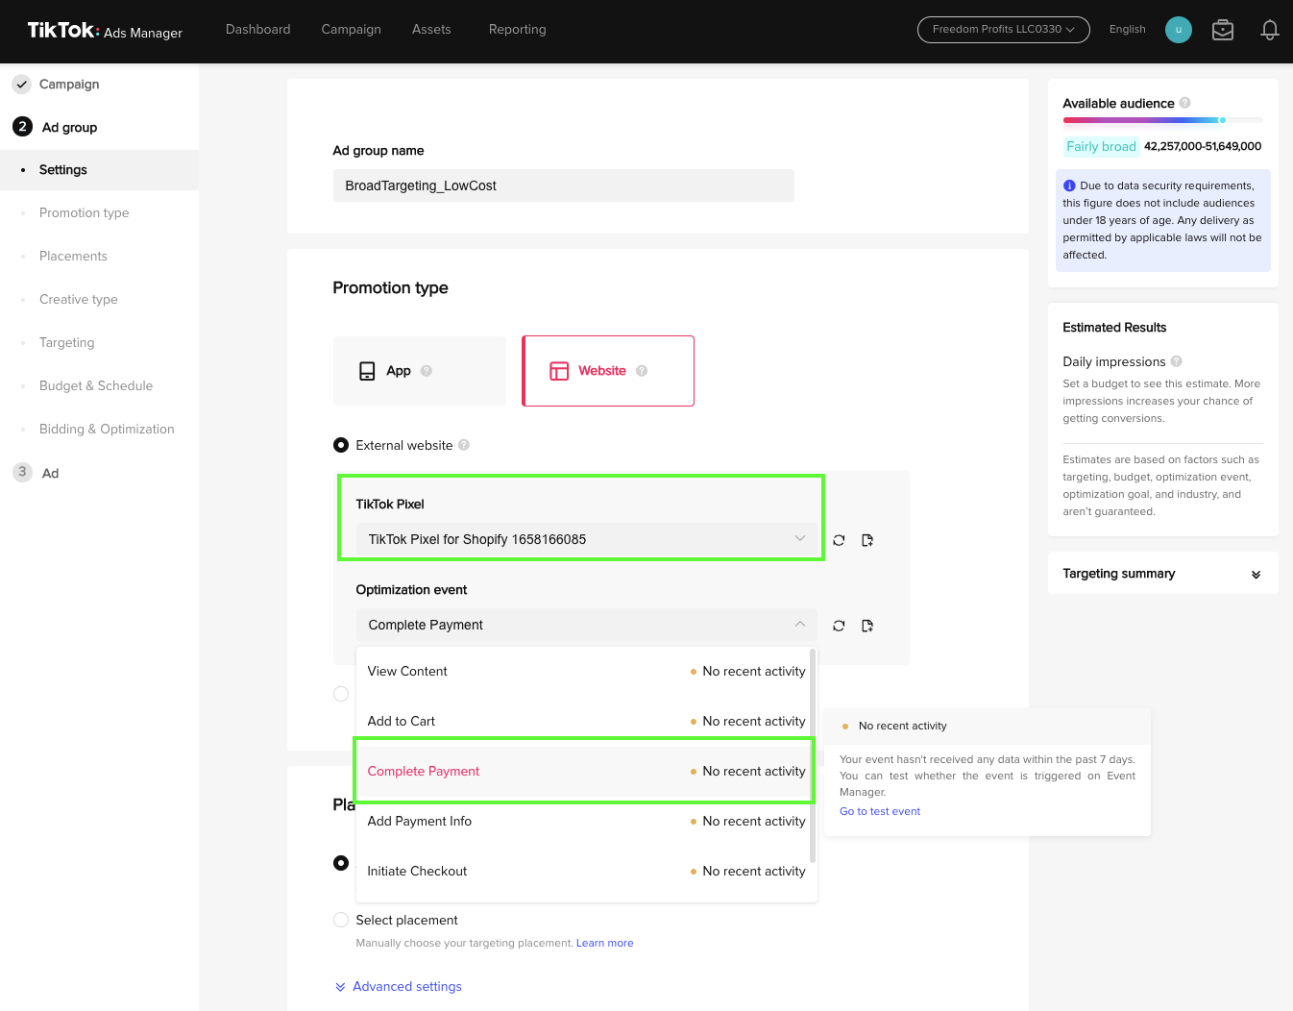Click the blue info icon in data notice
The width and height of the screenshot is (1293, 1011).
(1069, 185)
